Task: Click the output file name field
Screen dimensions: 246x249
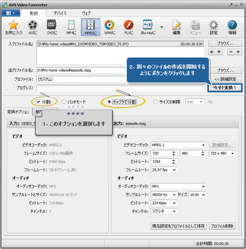Action: click(82, 70)
